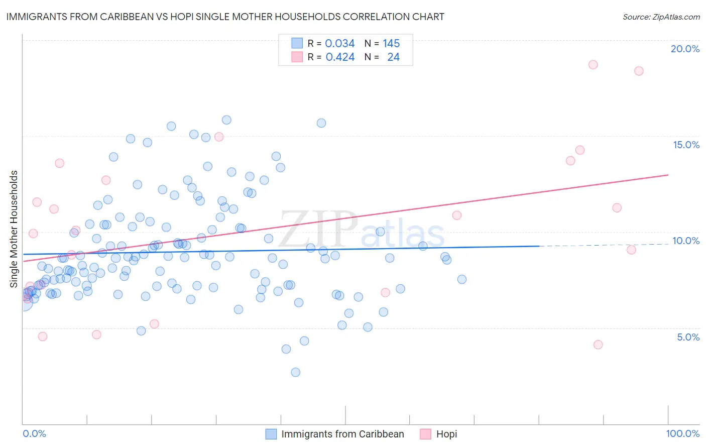Click the blue swatch beside R = 0.034

pyautogui.click(x=297, y=43)
